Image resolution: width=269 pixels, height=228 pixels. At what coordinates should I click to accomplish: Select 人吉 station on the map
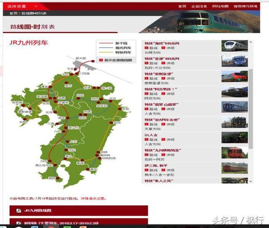[x=68, y=142]
